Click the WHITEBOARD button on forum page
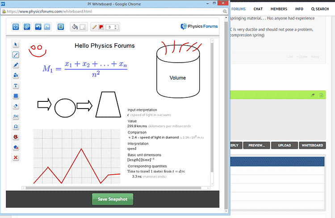Screen dimensions: 335x218 (312, 145)
